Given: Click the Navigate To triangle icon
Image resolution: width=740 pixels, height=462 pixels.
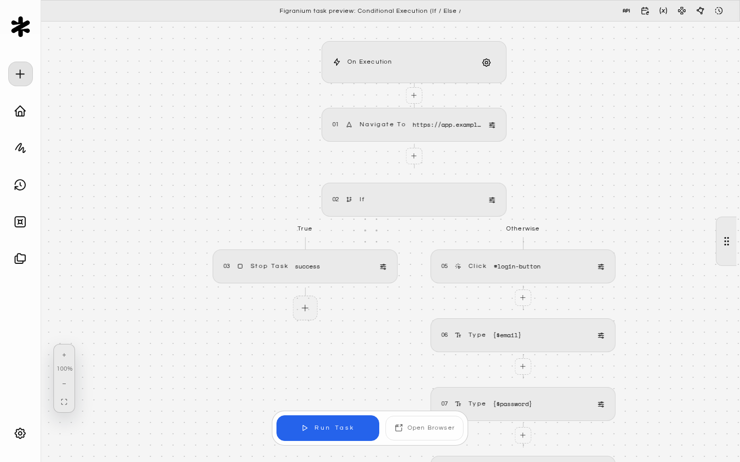Looking at the screenshot, I should coord(349,125).
